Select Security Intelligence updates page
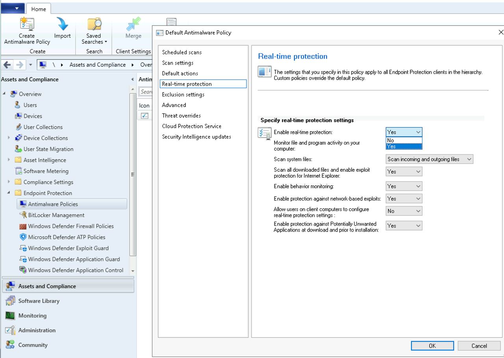The width and height of the screenshot is (504, 358). click(196, 137)
